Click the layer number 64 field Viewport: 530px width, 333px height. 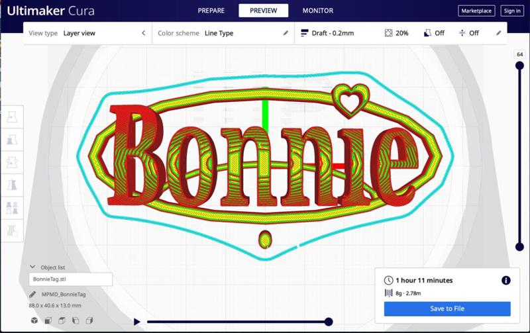tap(519, 54)
